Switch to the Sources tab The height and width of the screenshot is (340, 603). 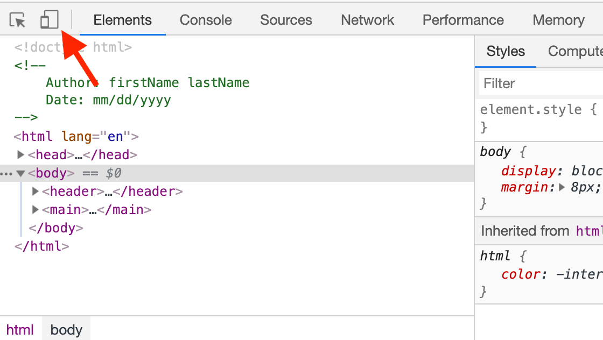tap(286, 20)
